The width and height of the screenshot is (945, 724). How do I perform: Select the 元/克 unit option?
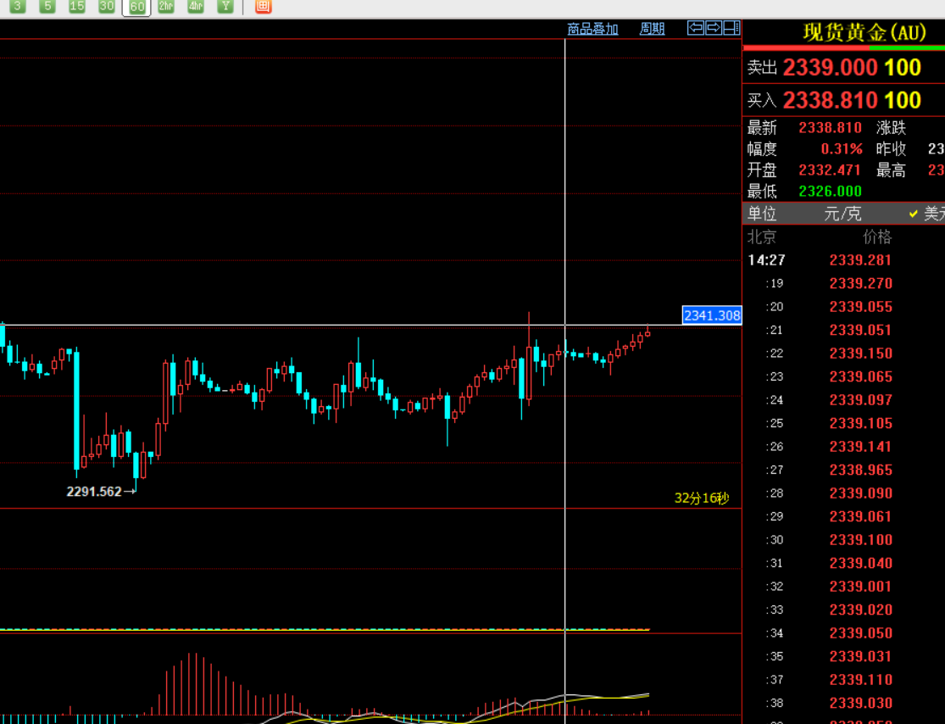842,214
